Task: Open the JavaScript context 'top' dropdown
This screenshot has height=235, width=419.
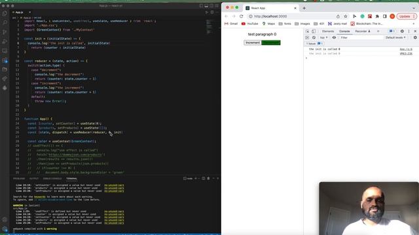Action: pyautogui.click(x=323, y=38)
